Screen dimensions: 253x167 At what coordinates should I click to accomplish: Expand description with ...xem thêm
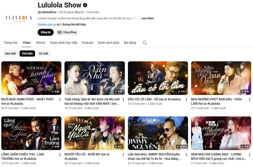point(146,18)
